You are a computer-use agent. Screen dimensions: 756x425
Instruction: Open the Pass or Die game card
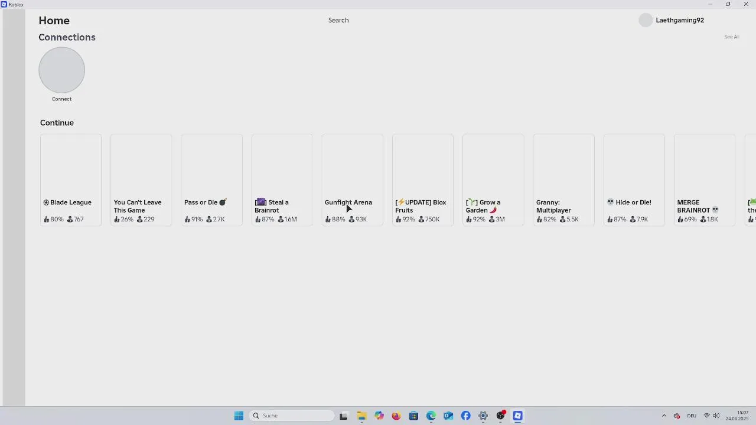tap(211, 179)
